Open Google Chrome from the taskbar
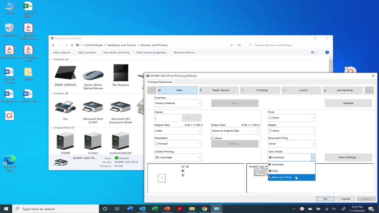The height and width of the screenshot is (213, 379). click(x=204, y=209)
